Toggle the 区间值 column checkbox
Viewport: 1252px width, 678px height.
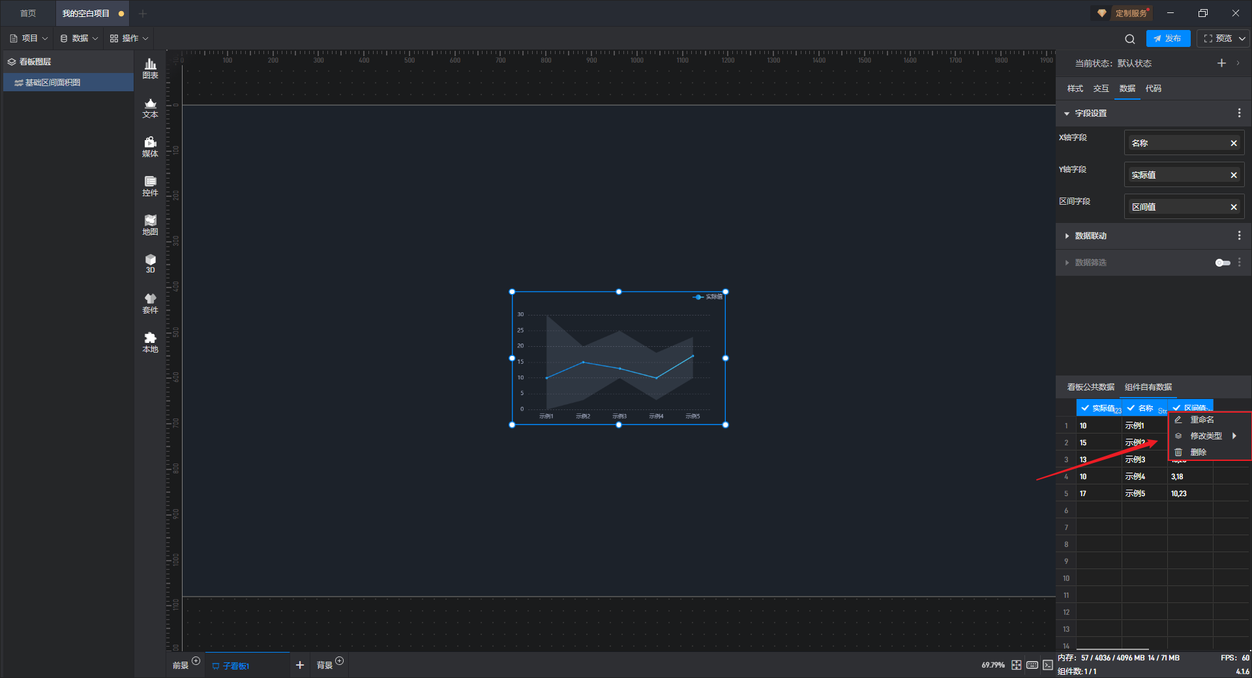pos(1176,408)
